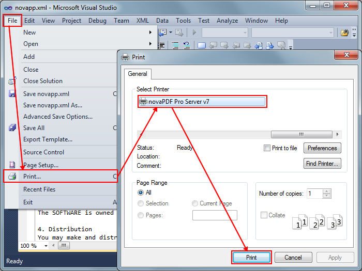Viewport: 362px width, 271px height.
Task: Click the indent lines icon at toolbar left edge
Action: tap(161, 45)
